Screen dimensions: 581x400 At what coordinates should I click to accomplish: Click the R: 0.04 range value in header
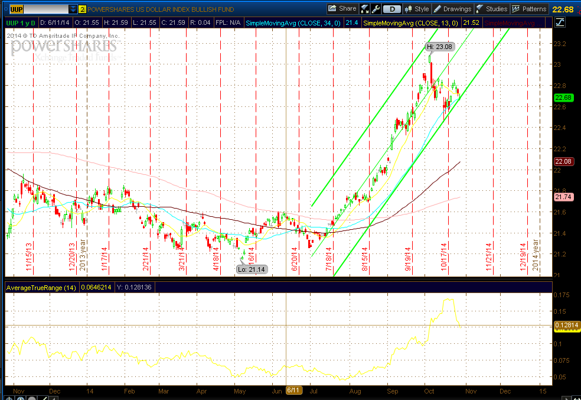click(200, 22)
